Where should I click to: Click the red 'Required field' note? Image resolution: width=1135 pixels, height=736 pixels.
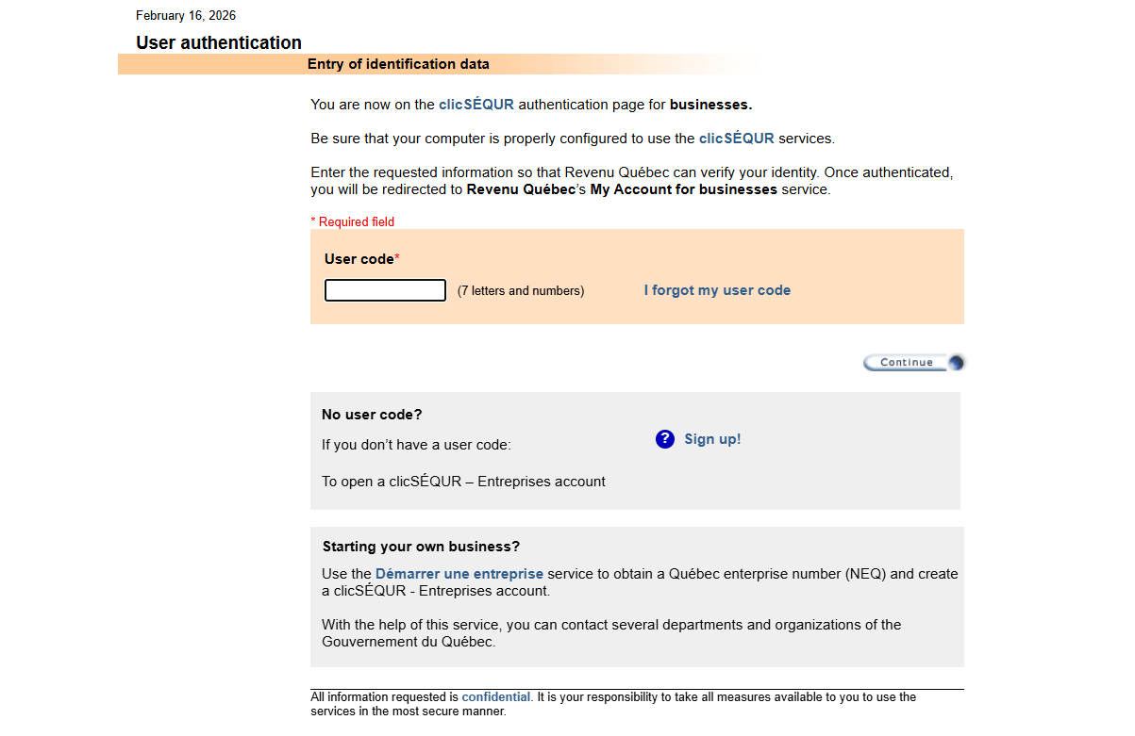[353, 222]
